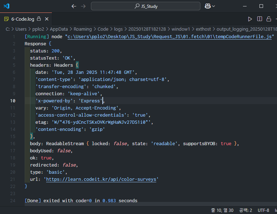
Task: Open breadcrumb segment Code
Action: click(103, 29)
